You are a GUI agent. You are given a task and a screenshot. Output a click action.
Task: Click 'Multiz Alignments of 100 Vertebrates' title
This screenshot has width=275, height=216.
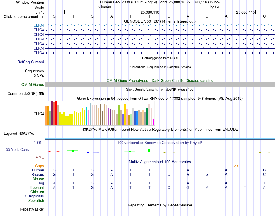click(160, 162)
